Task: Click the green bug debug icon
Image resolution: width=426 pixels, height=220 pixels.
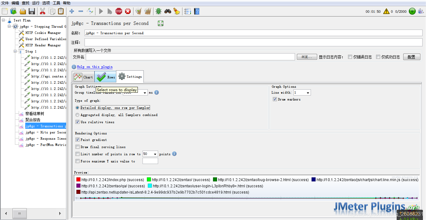Action: 158,11
